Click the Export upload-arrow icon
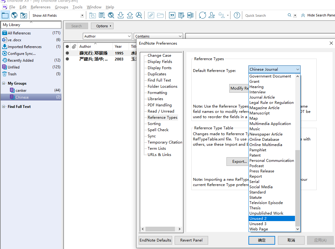The height and width of the screenshot is (249, 335). pos(130,16)
